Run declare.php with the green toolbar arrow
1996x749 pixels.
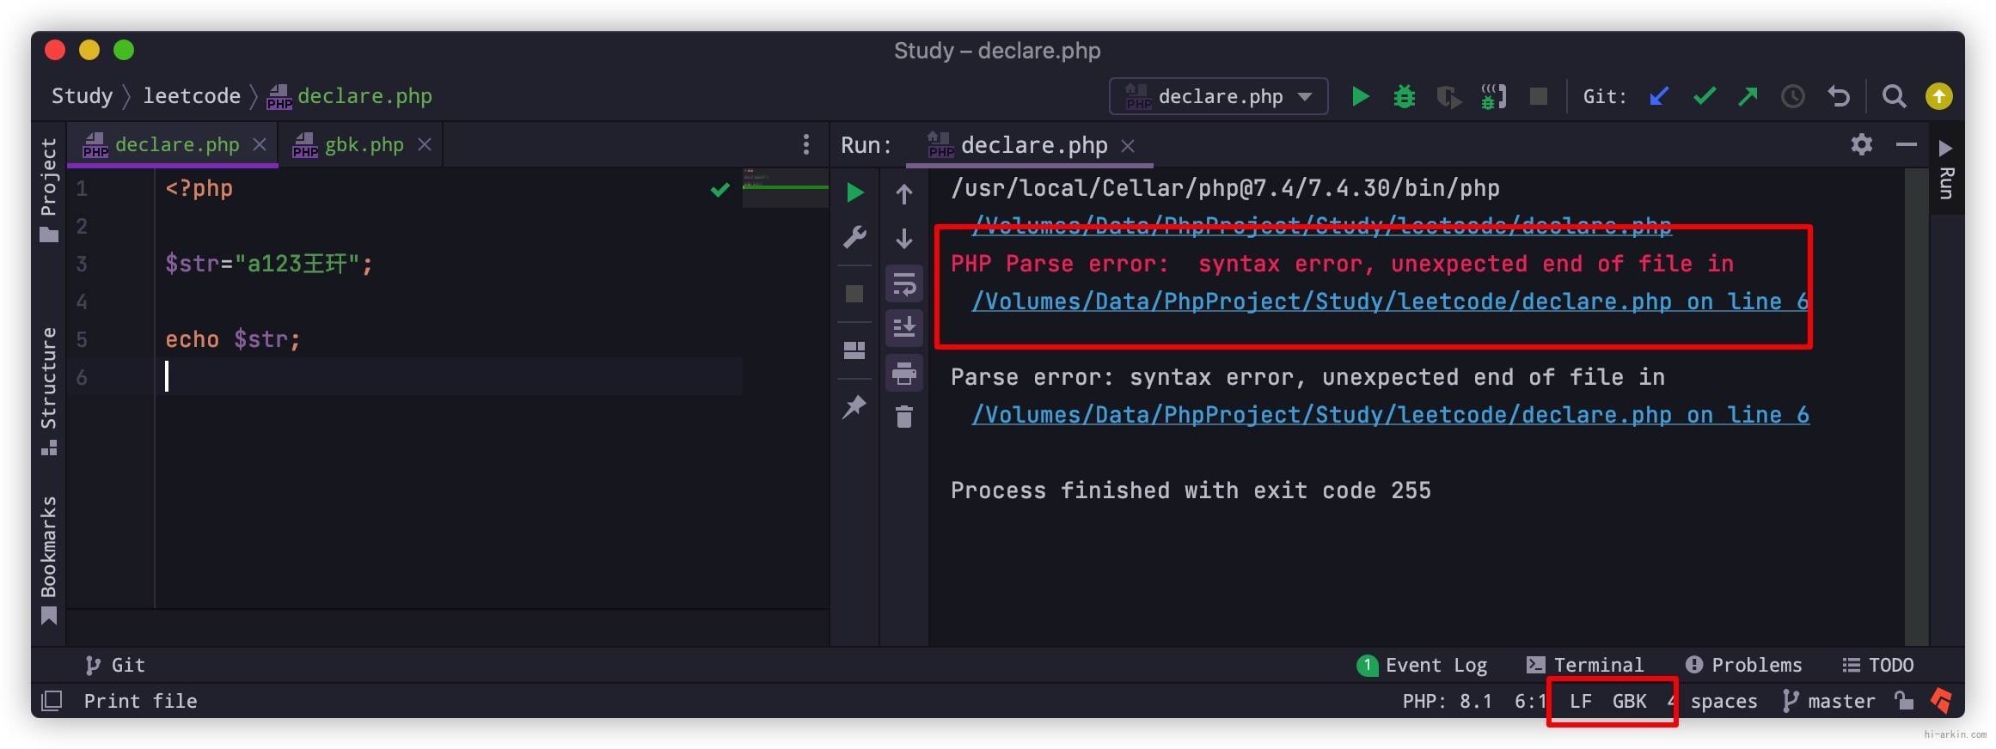click(1360, 96)
